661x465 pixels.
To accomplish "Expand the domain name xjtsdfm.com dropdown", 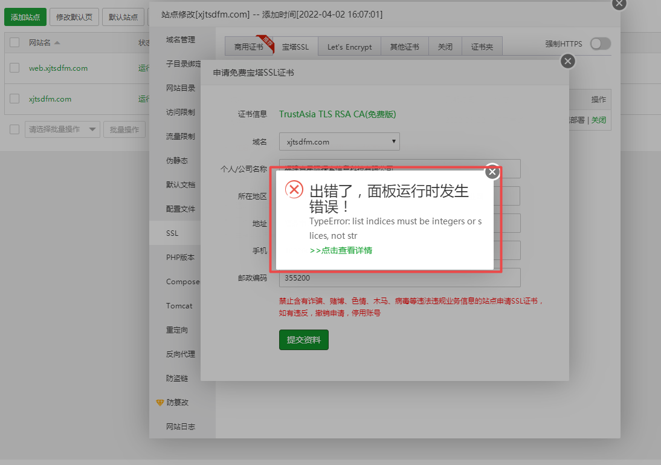I will [340, 141].
